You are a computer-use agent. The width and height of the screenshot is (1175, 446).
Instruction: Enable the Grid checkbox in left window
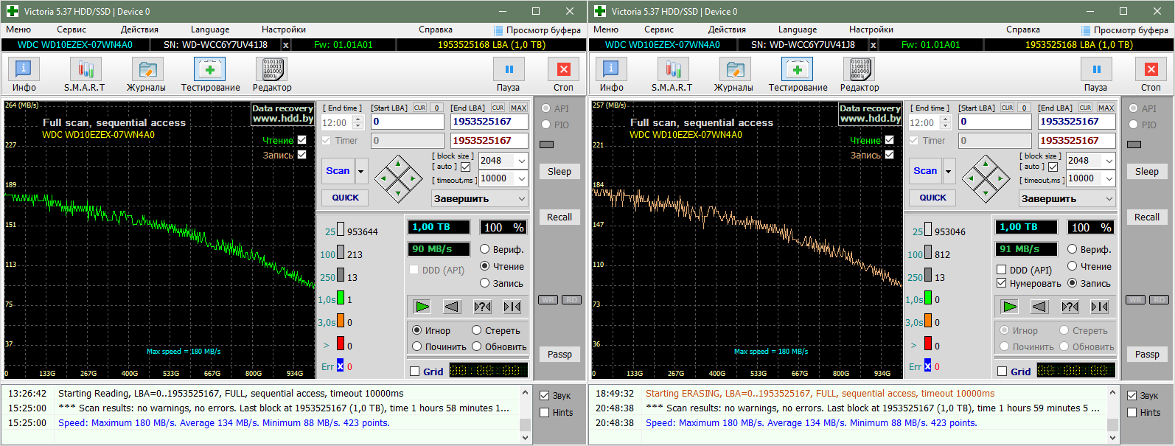click(x=415, y=372)
